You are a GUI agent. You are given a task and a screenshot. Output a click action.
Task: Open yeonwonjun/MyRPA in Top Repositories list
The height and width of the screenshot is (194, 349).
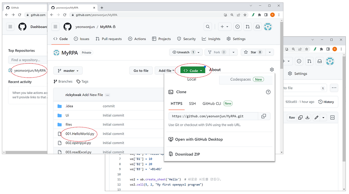click(x=30, y=70)
